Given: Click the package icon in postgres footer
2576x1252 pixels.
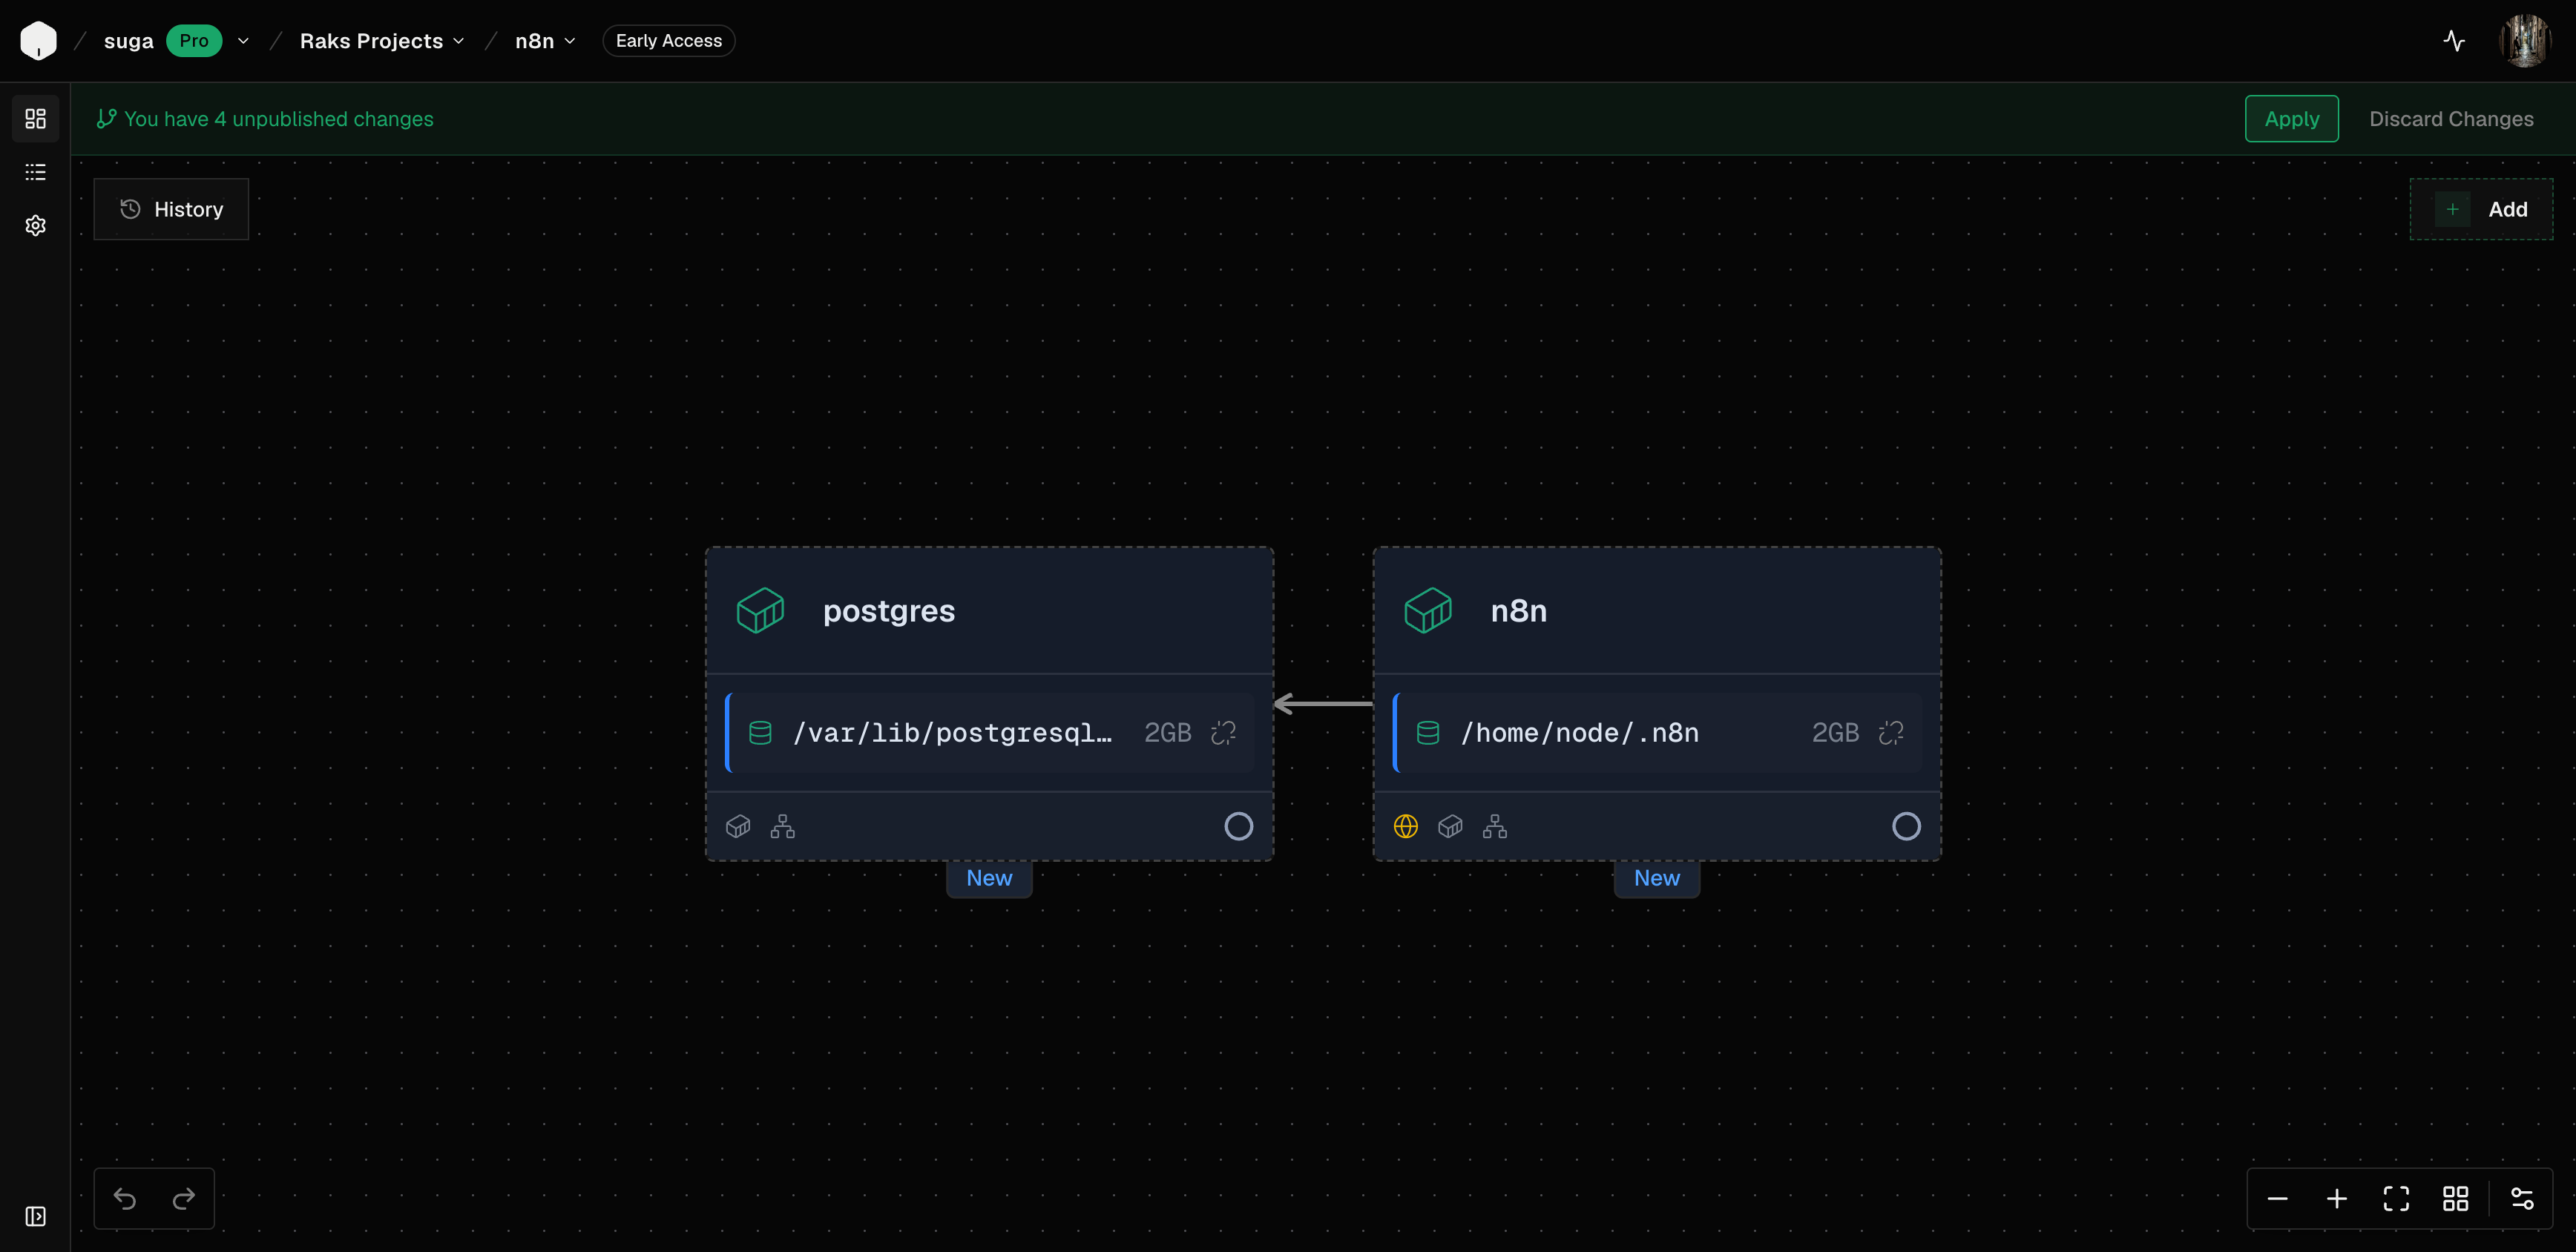Looking at the screenshot, I should (738, 826).
